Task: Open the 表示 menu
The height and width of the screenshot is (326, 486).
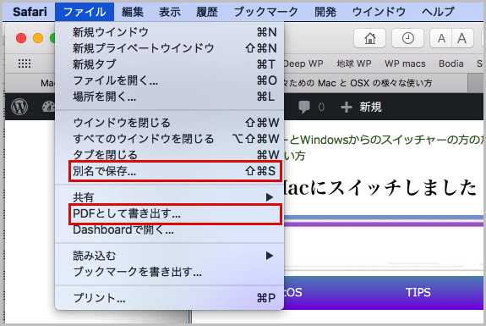Action: click(170, 12)
